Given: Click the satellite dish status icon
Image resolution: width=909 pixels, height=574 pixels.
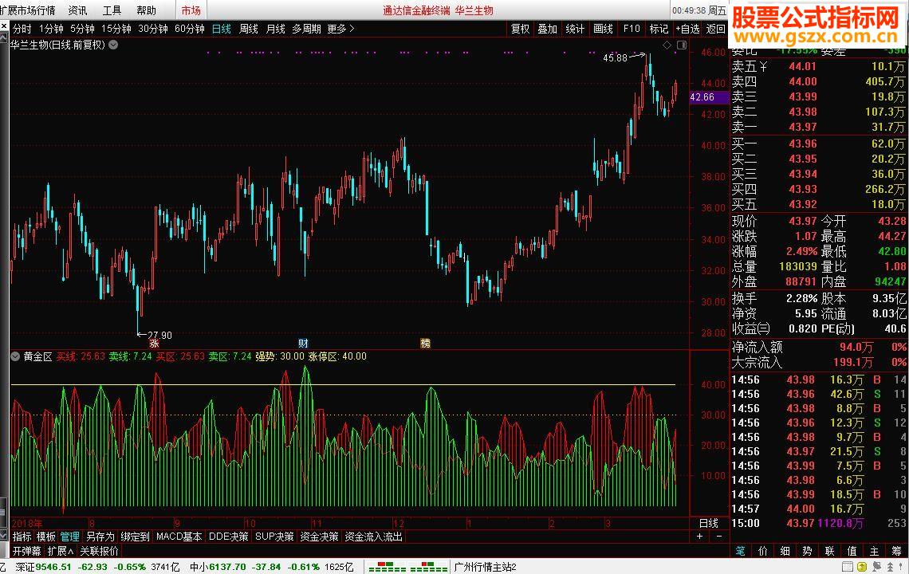Looking at the screenshot, I should click(x=876, y=567).
